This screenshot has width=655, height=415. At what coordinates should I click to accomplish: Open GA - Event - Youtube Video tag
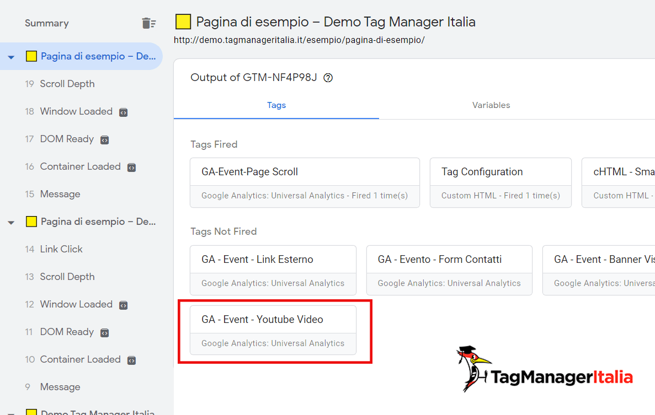coord(273,330)
